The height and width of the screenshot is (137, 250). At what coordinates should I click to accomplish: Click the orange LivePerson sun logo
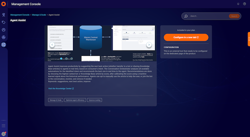(3, 4)
